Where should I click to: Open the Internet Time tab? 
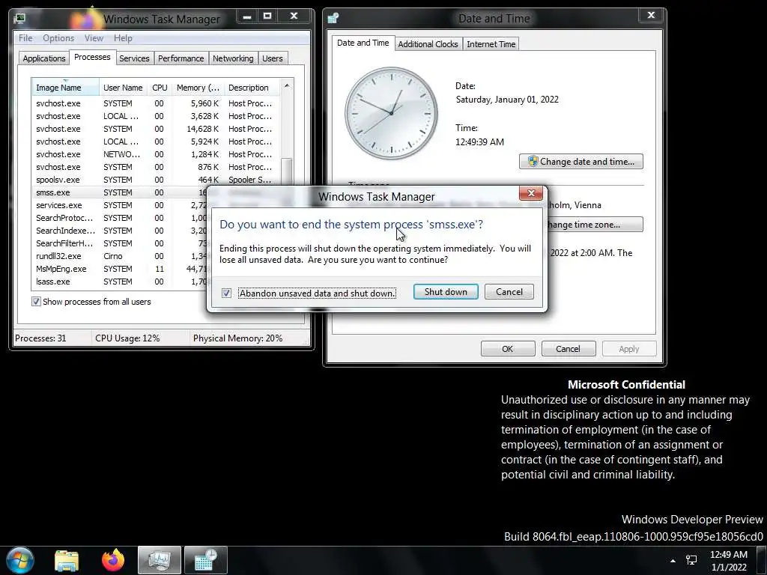(491, 44)
